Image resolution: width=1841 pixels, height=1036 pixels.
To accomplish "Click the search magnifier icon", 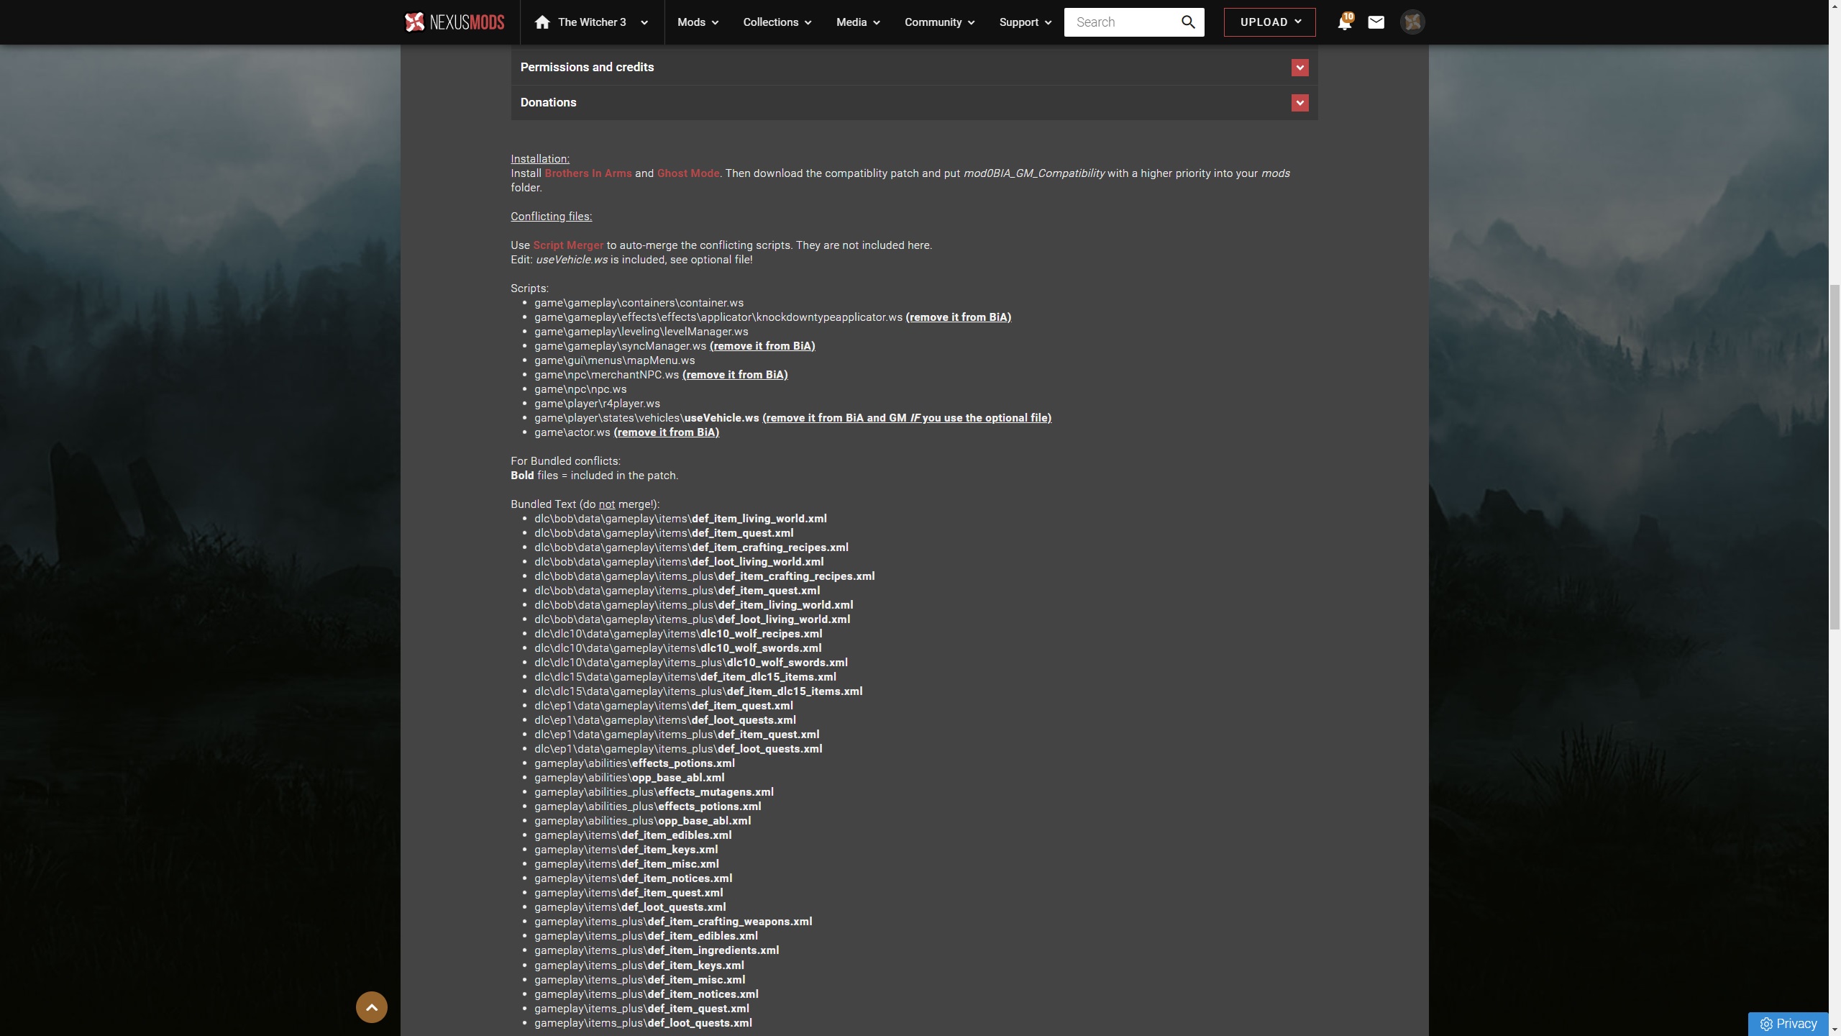I will tap(1188, 22).
